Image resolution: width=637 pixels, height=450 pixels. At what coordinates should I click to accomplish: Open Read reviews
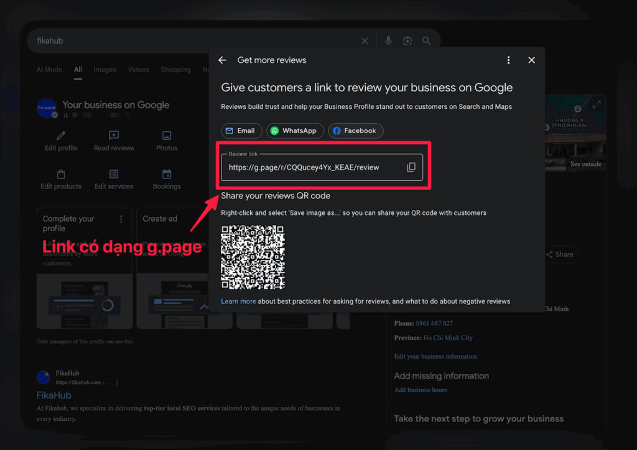point(114,141)
